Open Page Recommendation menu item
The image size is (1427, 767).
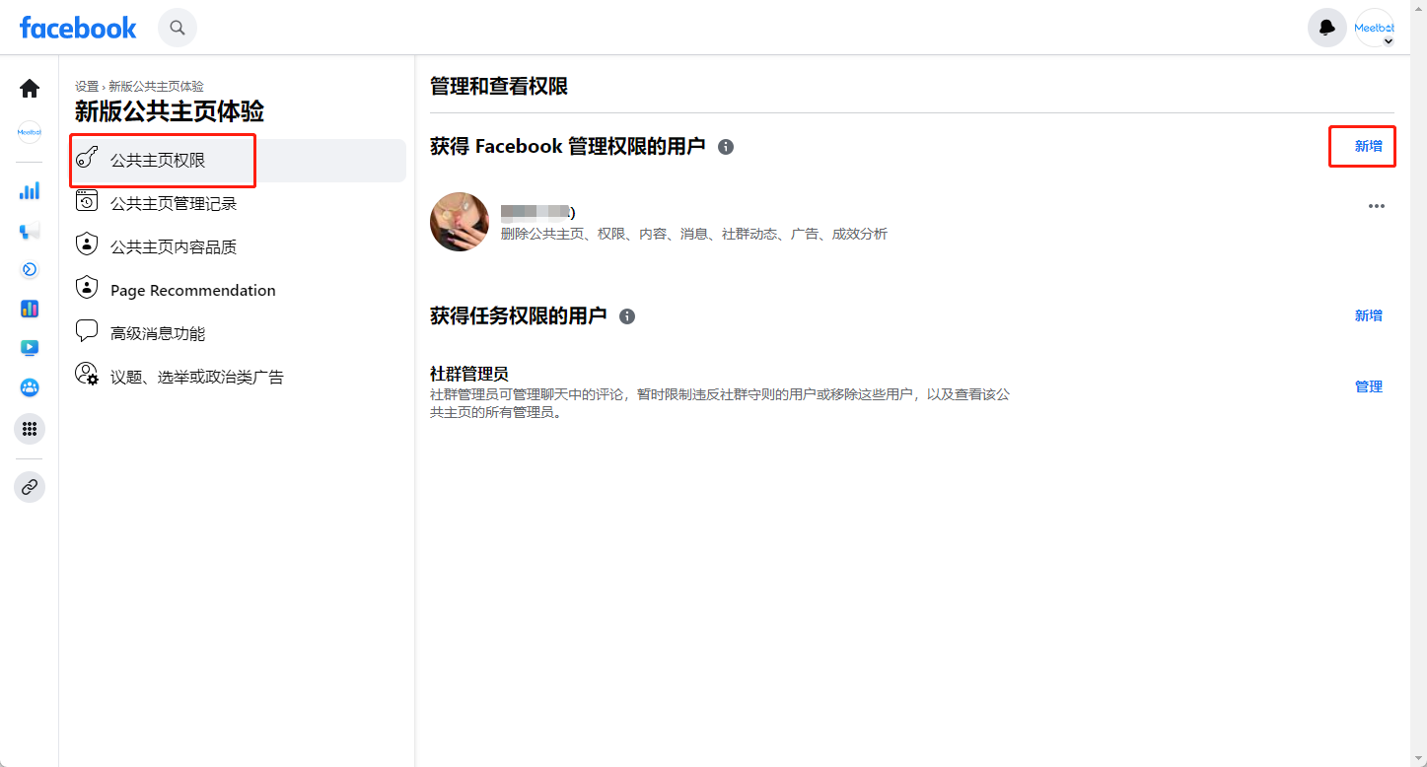pyautogui.click(x=239, y=291)
